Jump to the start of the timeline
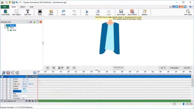Screen dimensions: 194x109 pos(48,68)
